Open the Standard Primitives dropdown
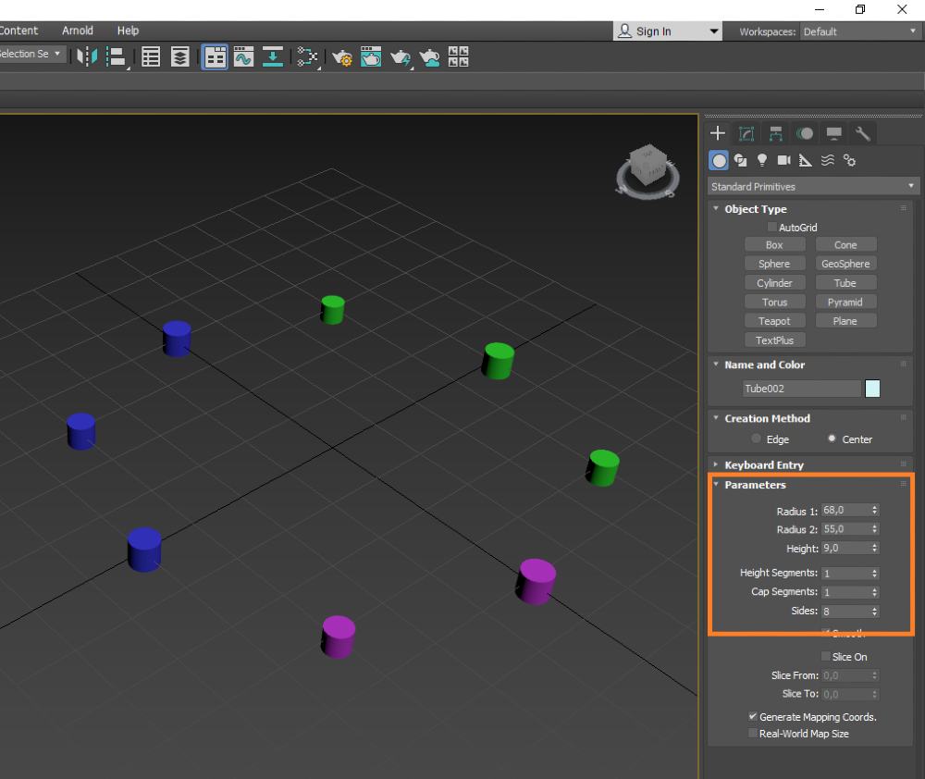 pos(812,187)
